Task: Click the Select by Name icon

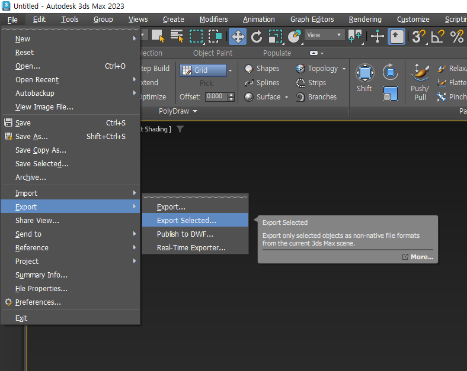Action: (177, 36)
